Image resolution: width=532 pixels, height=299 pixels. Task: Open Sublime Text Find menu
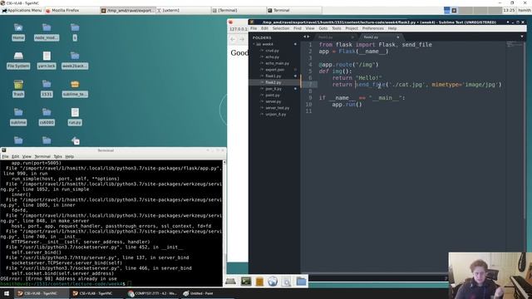(x=298, y=28)
